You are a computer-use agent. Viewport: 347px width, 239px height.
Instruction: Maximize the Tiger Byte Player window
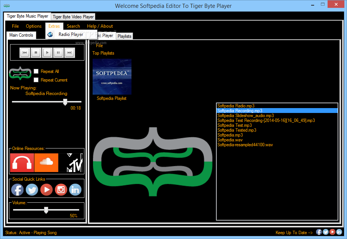click(323, 4)
